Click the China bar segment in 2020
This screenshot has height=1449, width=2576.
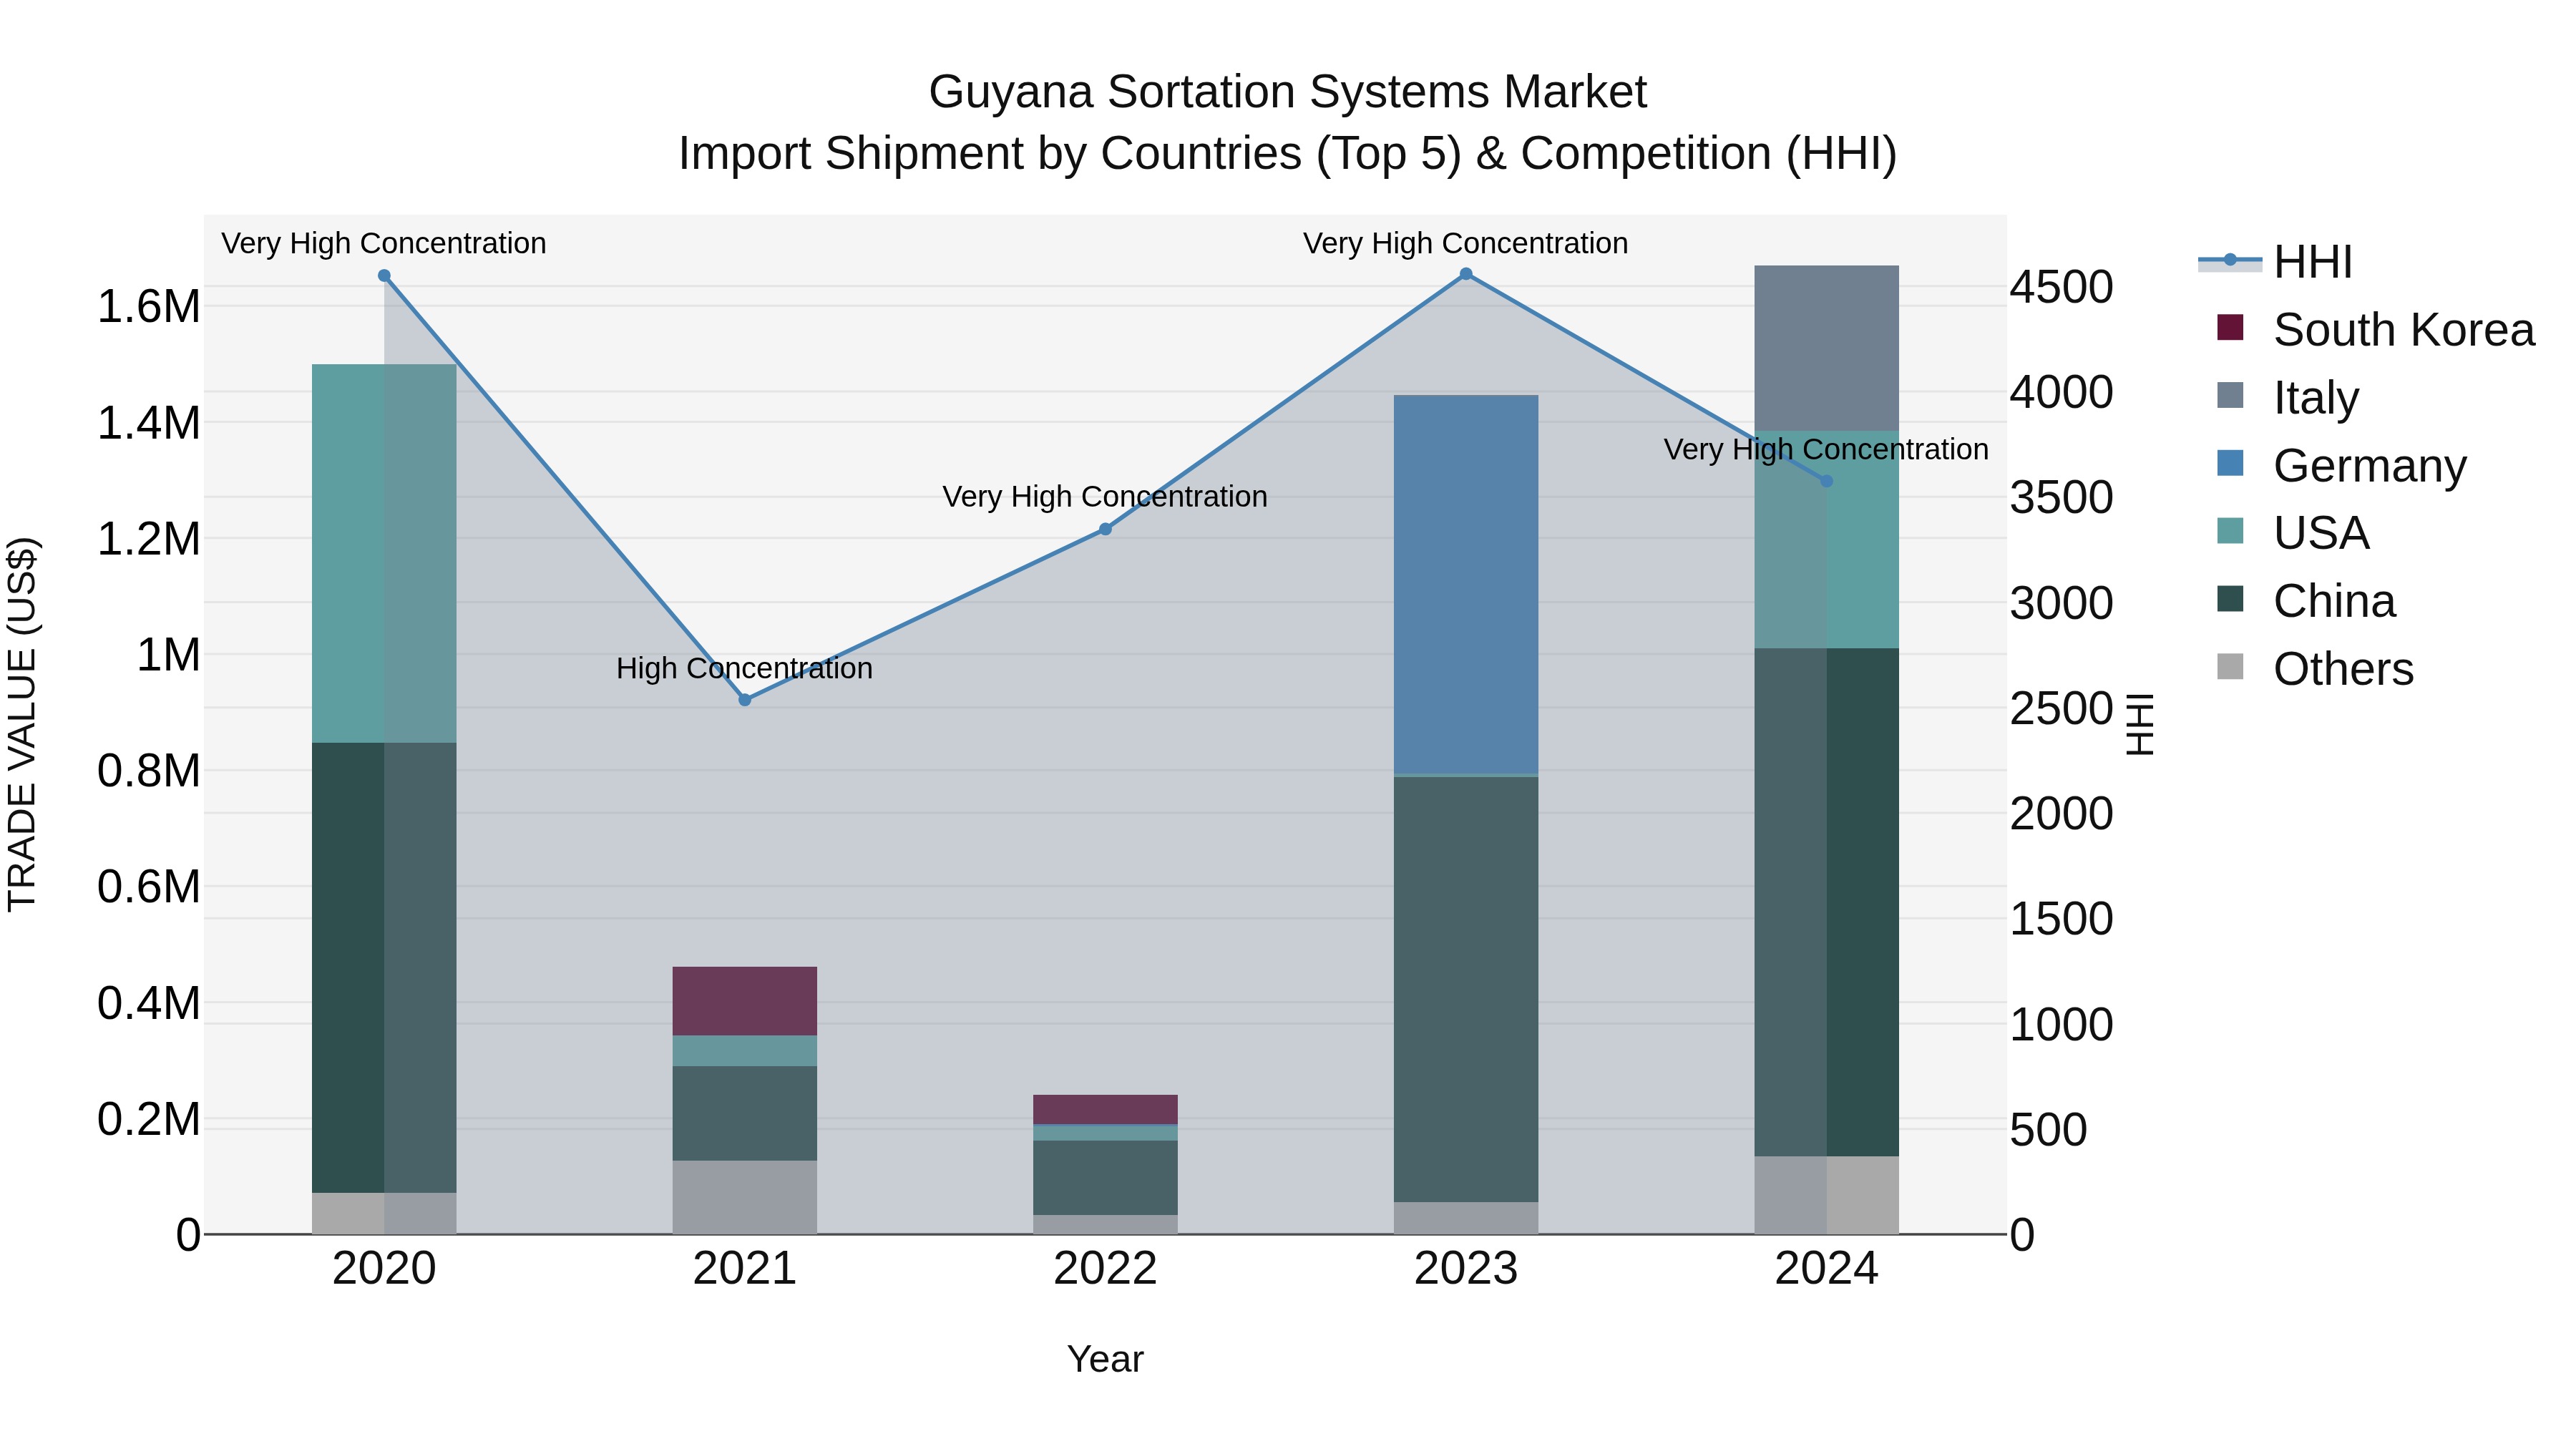point(384,968)
